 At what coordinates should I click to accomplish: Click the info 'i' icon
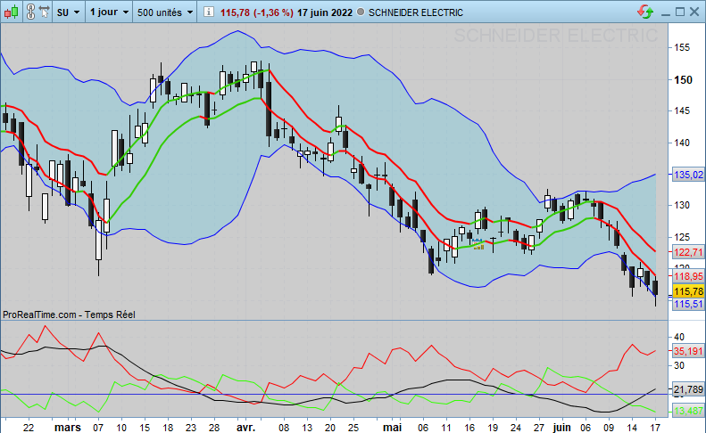209,12
